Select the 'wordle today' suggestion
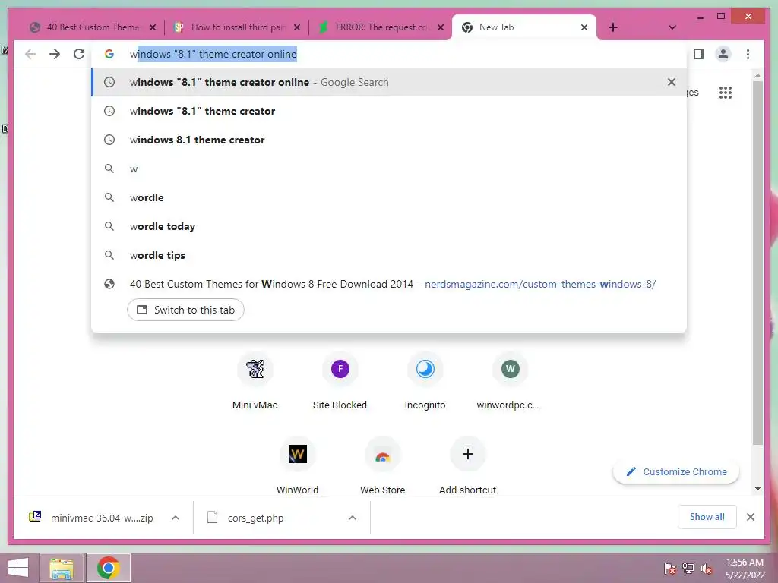 (x=390, y=226)
